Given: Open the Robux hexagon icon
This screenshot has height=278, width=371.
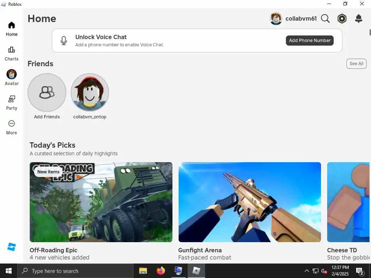Looking at the screenshot, I should tap(342, 18).
